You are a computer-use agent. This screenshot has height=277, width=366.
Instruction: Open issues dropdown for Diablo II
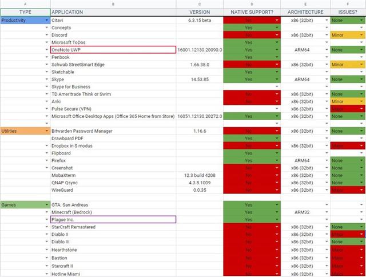point(361,234)
